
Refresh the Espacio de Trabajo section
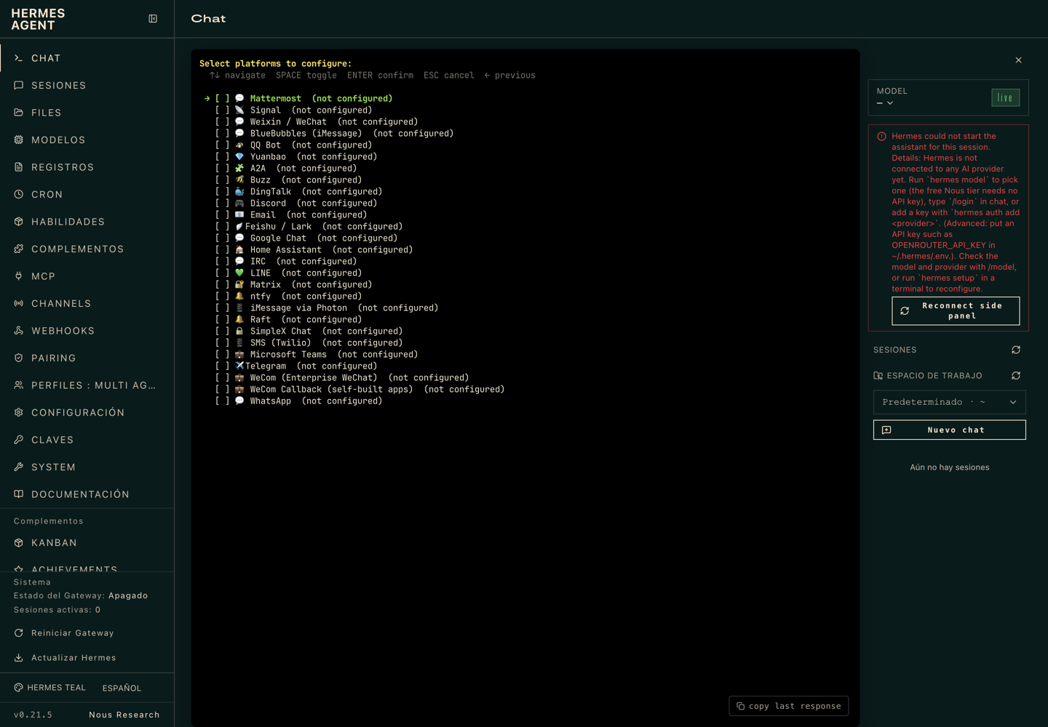(1016, 376)
